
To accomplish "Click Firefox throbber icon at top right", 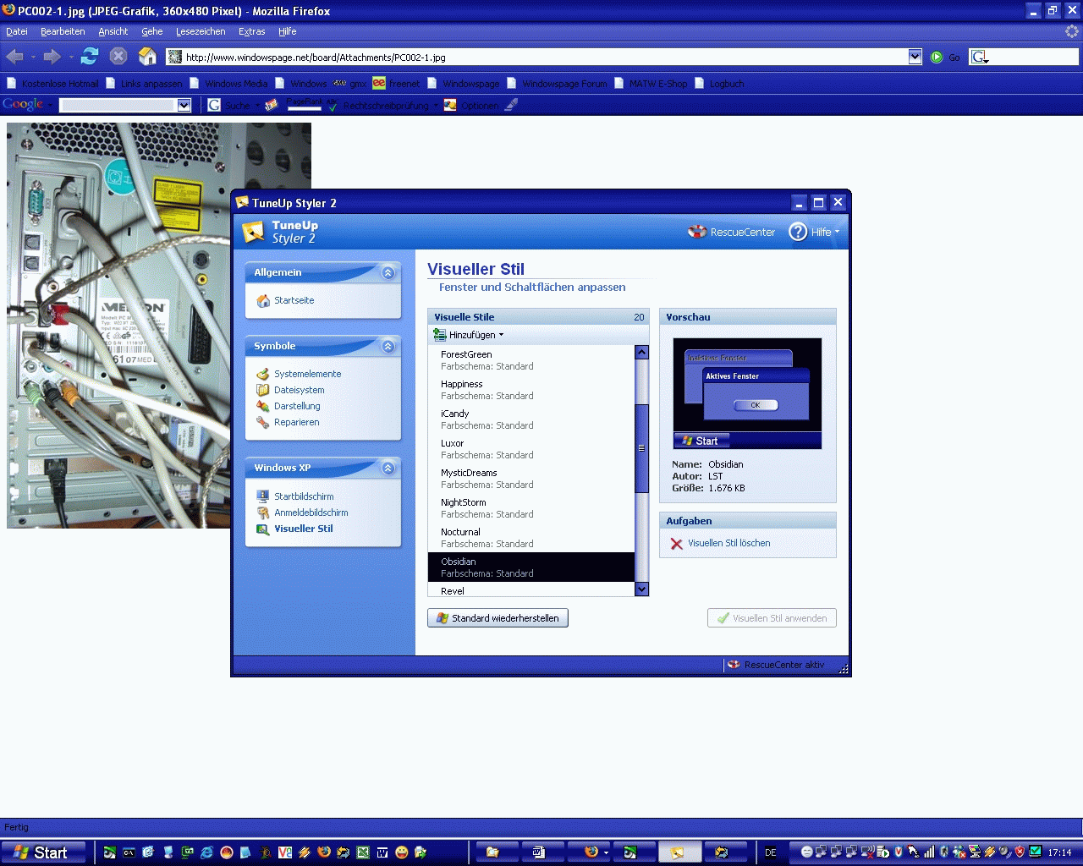I will tap(1073, 31).
